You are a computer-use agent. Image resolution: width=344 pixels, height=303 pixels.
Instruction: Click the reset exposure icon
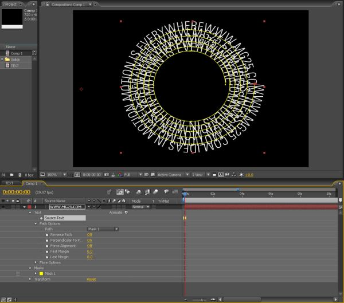[x=241, y=175]
